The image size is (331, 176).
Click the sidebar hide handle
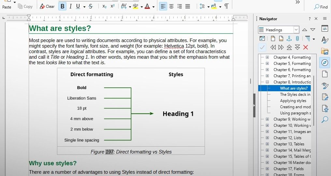point(254,105)
